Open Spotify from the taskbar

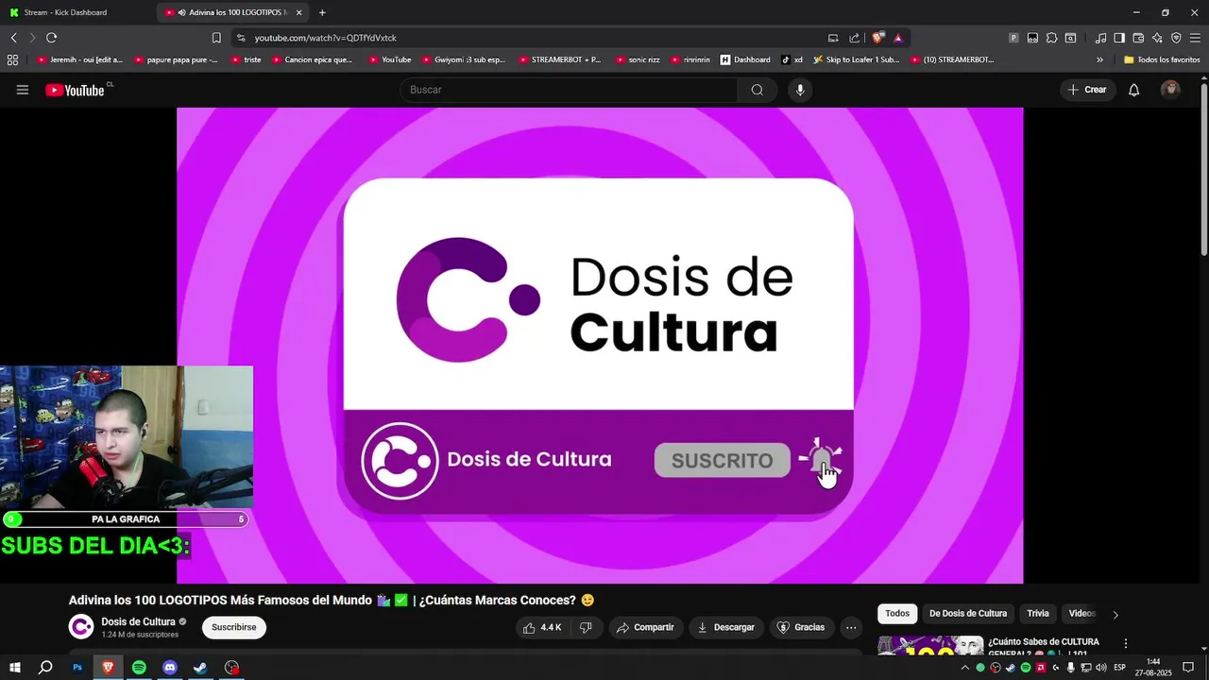tap(139, 668)
